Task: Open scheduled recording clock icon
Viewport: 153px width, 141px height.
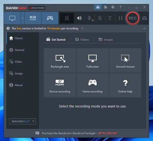Action: point(113,7)
